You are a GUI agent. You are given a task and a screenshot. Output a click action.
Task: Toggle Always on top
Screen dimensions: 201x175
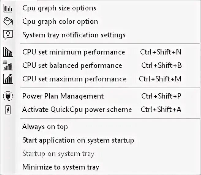[x=45, y=127]
